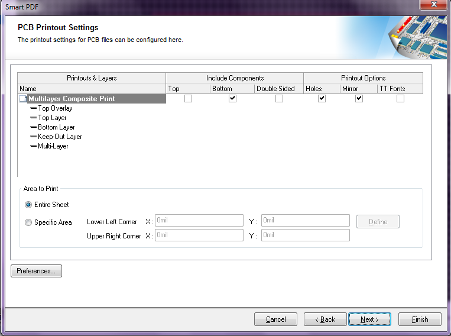Click the Name column header
Viewport: 451px width, 336px height.
click(x=92, y=89)
